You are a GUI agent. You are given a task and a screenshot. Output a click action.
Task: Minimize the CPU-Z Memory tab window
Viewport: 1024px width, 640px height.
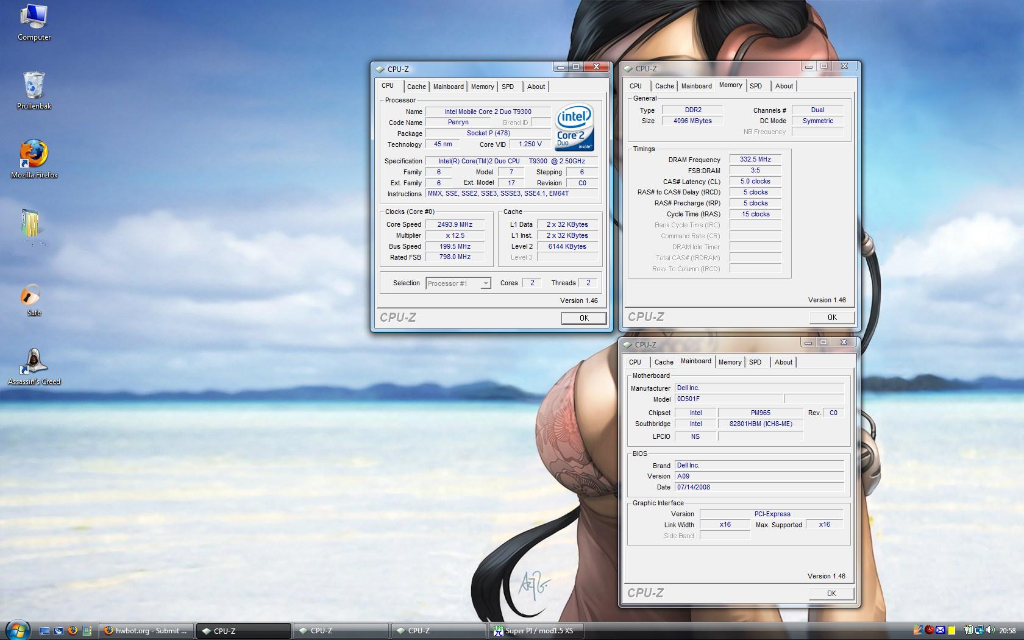[x=808, y=66]
